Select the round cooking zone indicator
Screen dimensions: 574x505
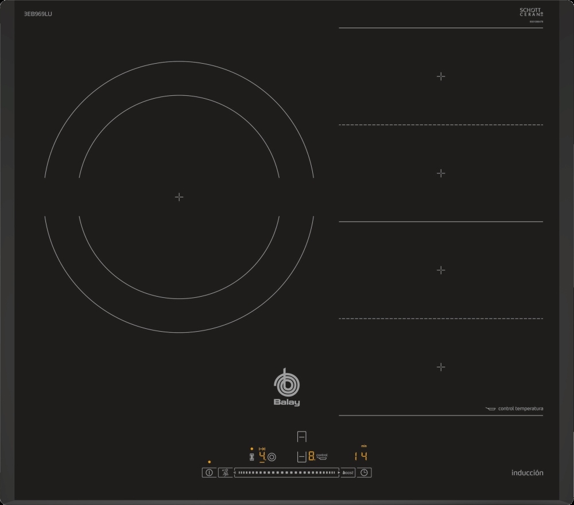pos(272,457)
